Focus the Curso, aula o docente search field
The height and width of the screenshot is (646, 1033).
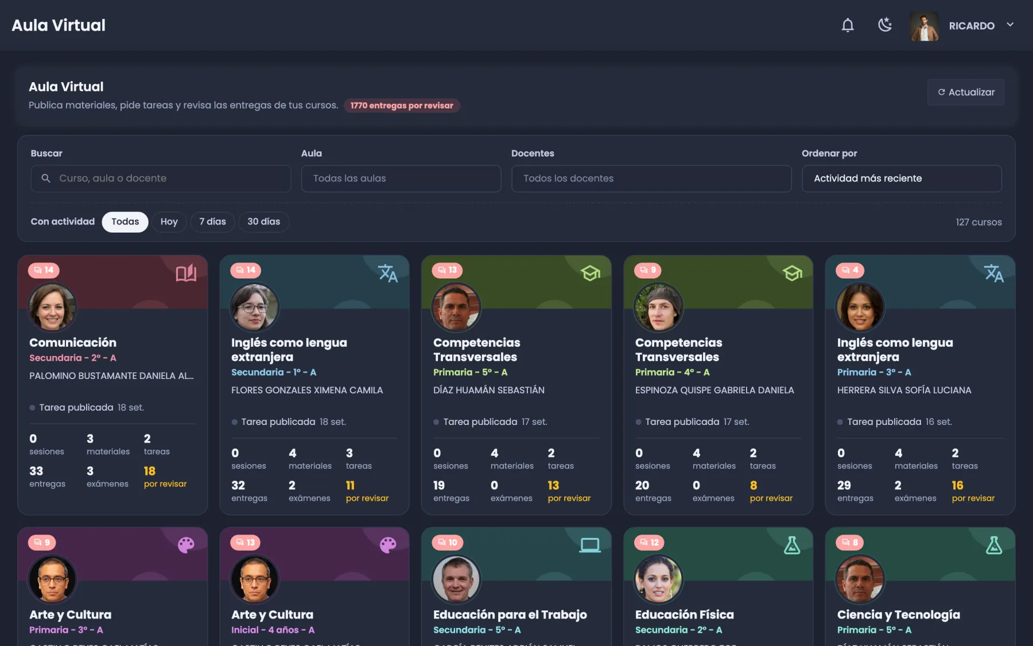point(161,179)
